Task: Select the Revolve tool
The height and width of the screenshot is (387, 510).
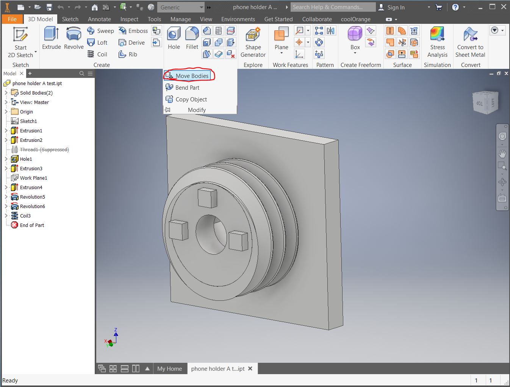Action: 74,38
